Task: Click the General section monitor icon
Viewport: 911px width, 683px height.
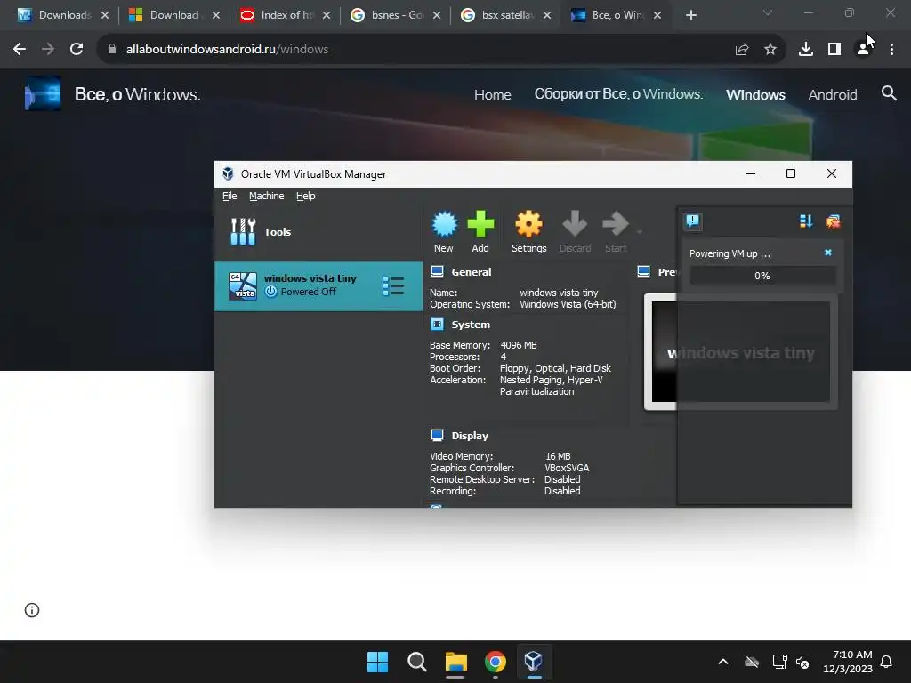Action: [x=438, y=272]
